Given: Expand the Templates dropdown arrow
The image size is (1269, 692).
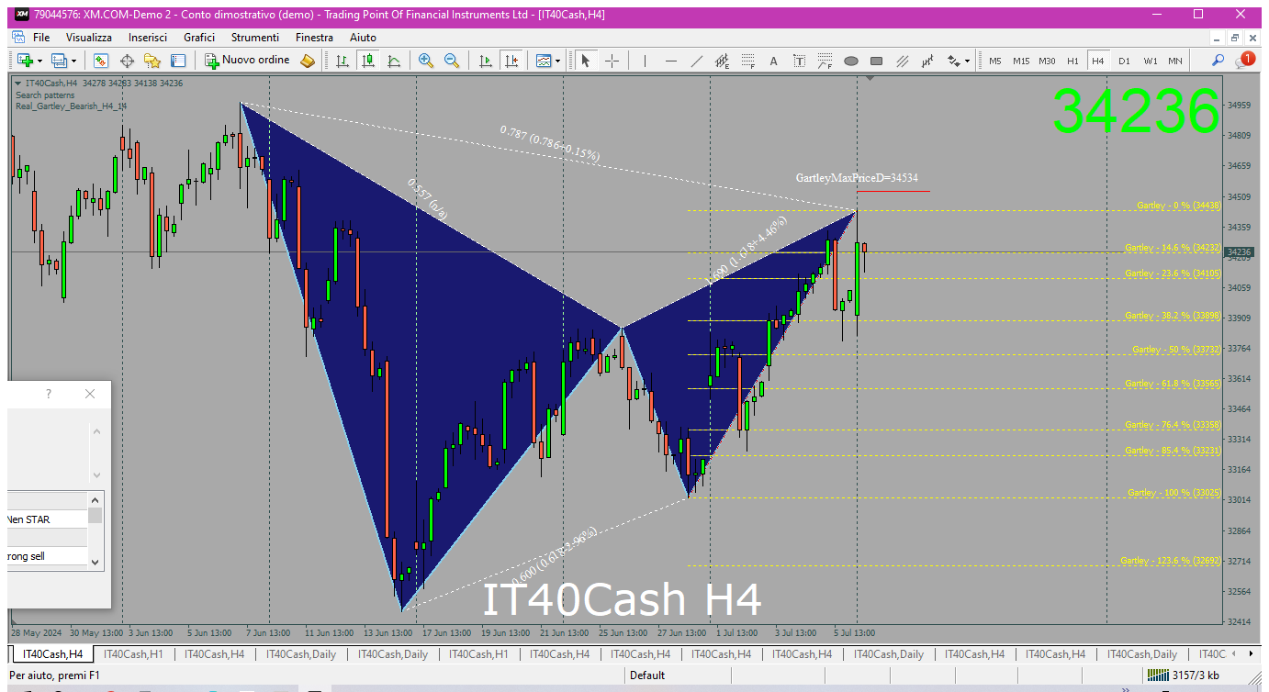Looking at the screenshot, I should (558, 61).
